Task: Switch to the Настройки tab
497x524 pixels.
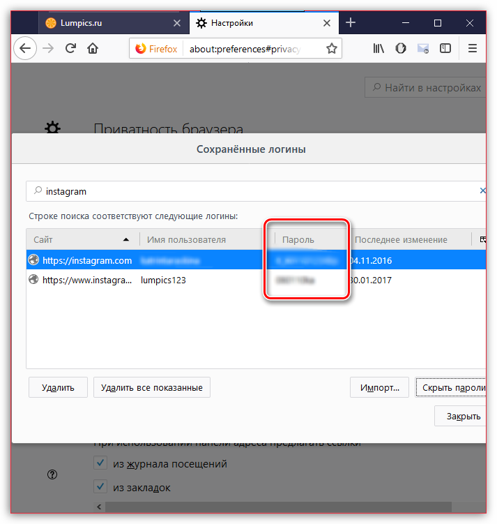Action: (263, 23)
